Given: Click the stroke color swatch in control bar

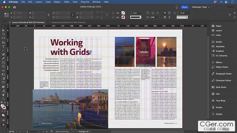Looking at the screenshot, I should coord(123,17).
